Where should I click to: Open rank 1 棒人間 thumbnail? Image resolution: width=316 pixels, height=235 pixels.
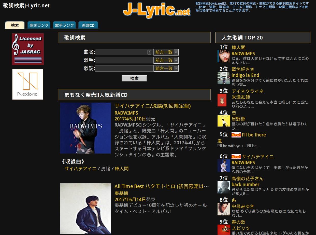tap(224, 56)
